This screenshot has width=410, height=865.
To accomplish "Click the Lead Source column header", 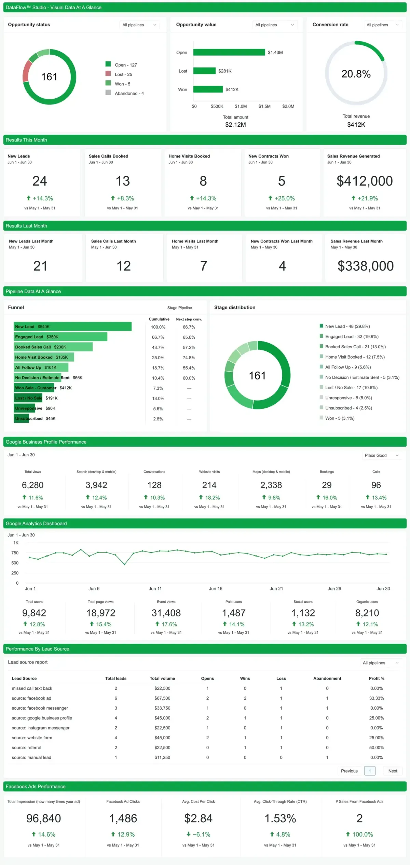I will [x=24, y=679].
